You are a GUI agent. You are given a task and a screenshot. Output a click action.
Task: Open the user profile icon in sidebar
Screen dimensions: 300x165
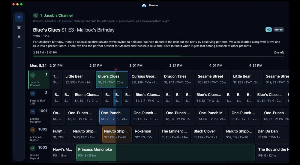pos(19,37)
